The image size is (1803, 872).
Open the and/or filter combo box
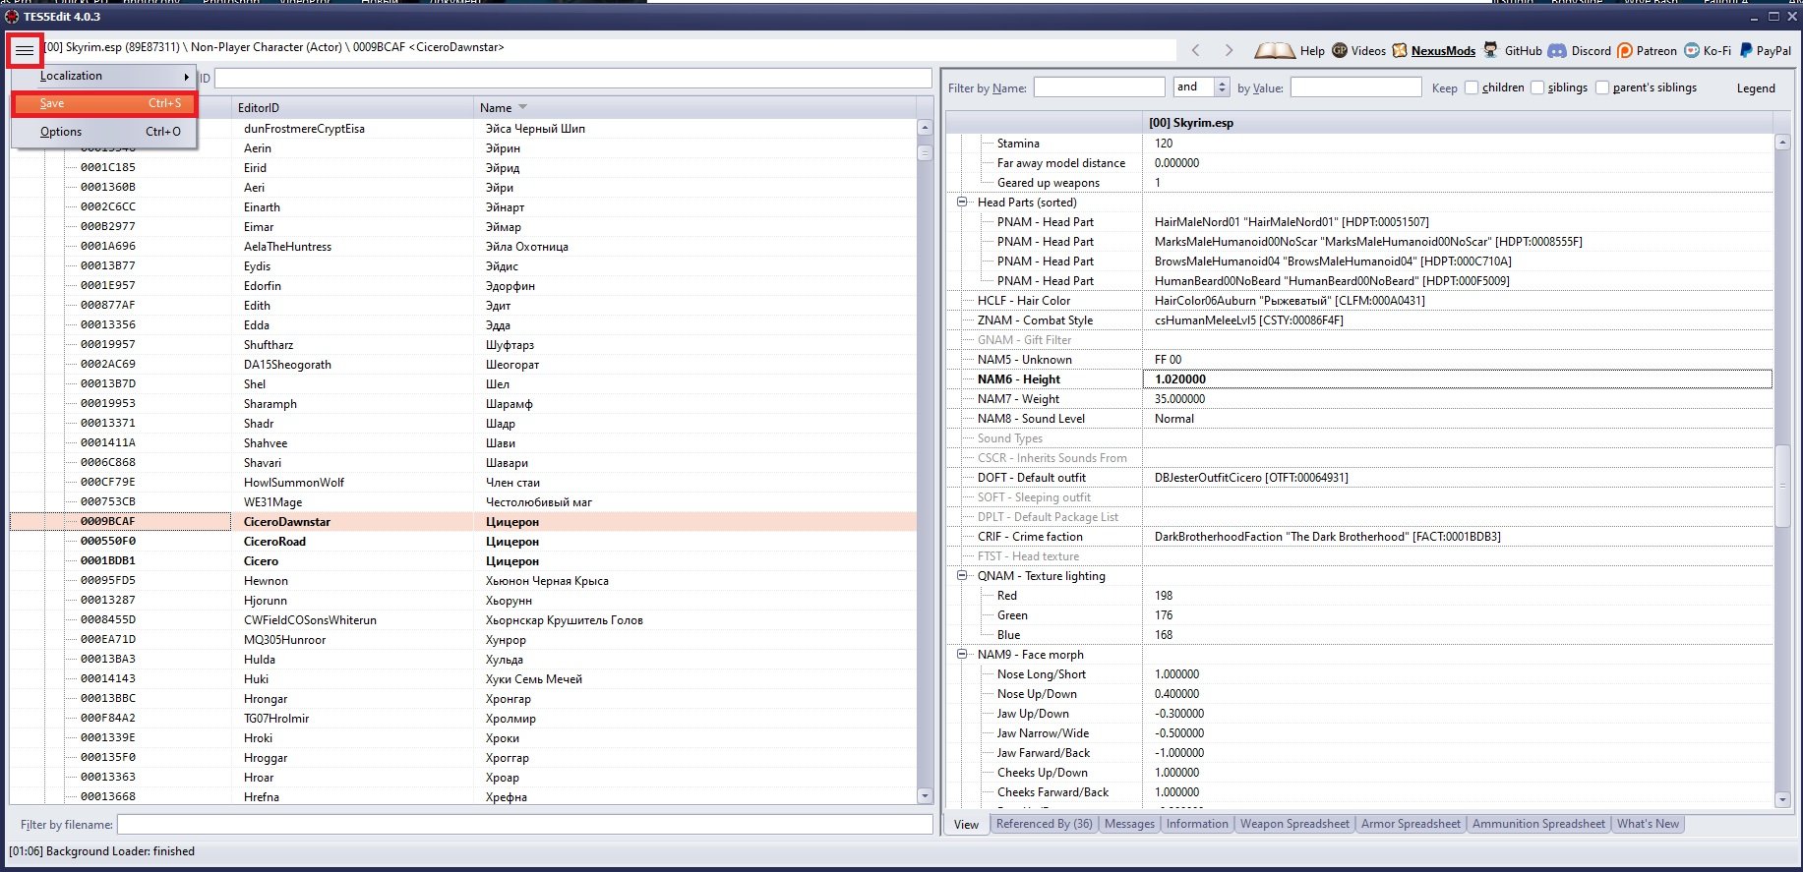pos(1201,87)
